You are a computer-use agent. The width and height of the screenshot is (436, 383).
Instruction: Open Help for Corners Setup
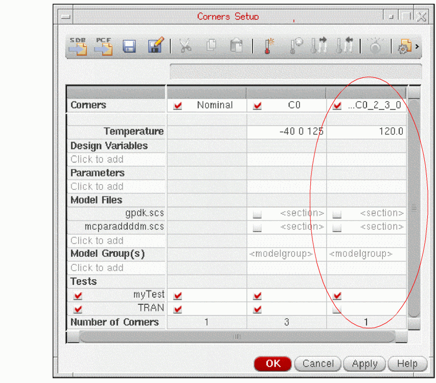(407, 364)
